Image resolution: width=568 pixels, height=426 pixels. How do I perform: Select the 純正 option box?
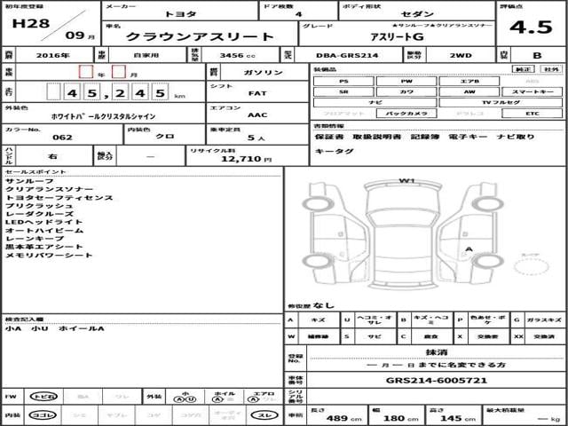525,68
